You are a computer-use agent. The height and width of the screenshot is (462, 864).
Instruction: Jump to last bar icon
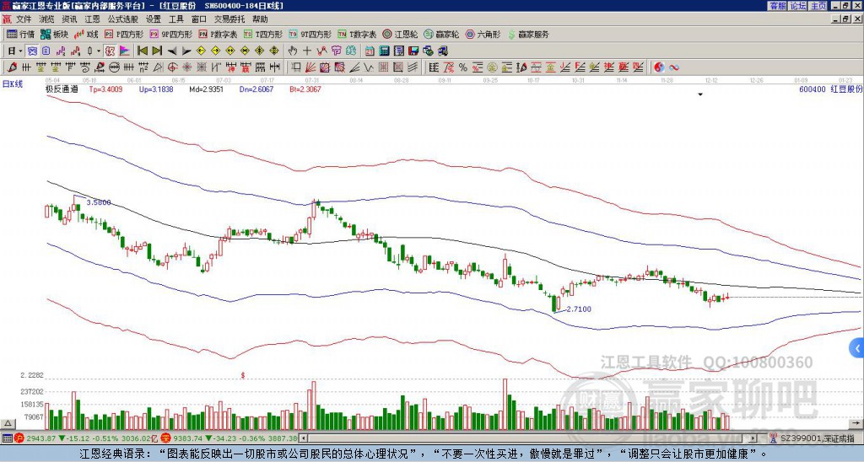pos(157,51)
